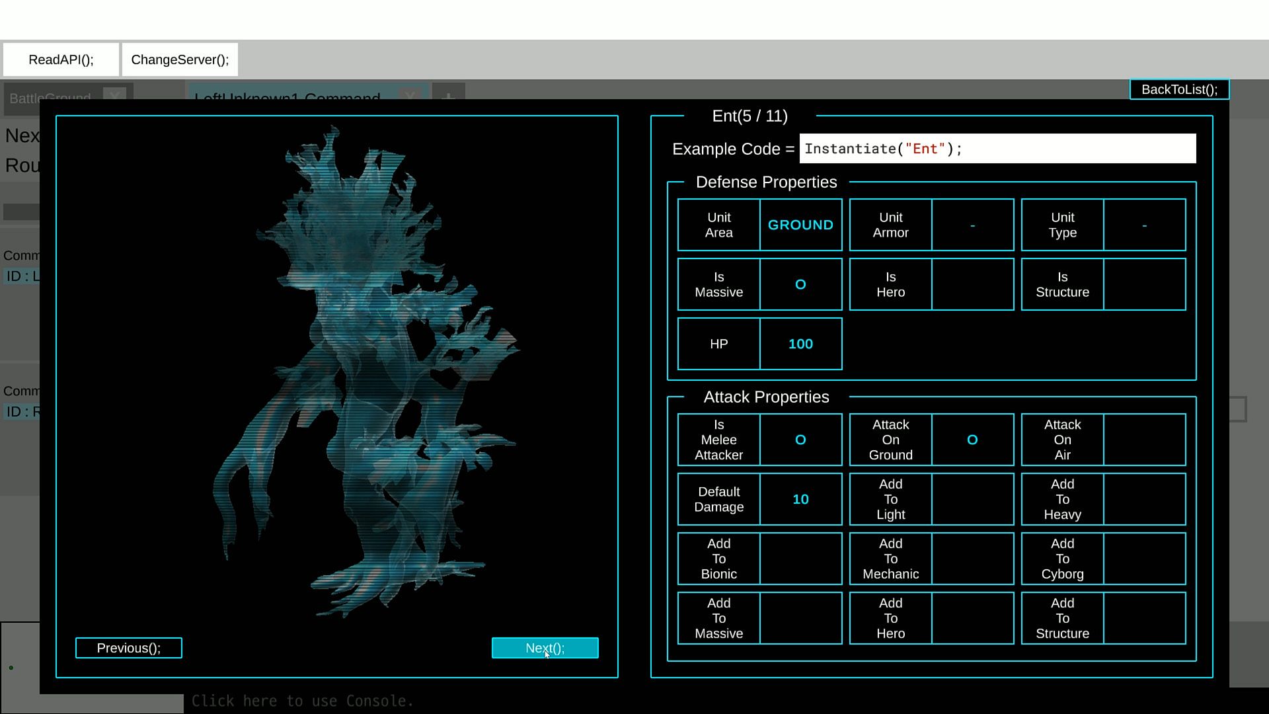Click the Is Massive circle indicator
Viewport: 1269px width, 714px height.
[800, 284]
